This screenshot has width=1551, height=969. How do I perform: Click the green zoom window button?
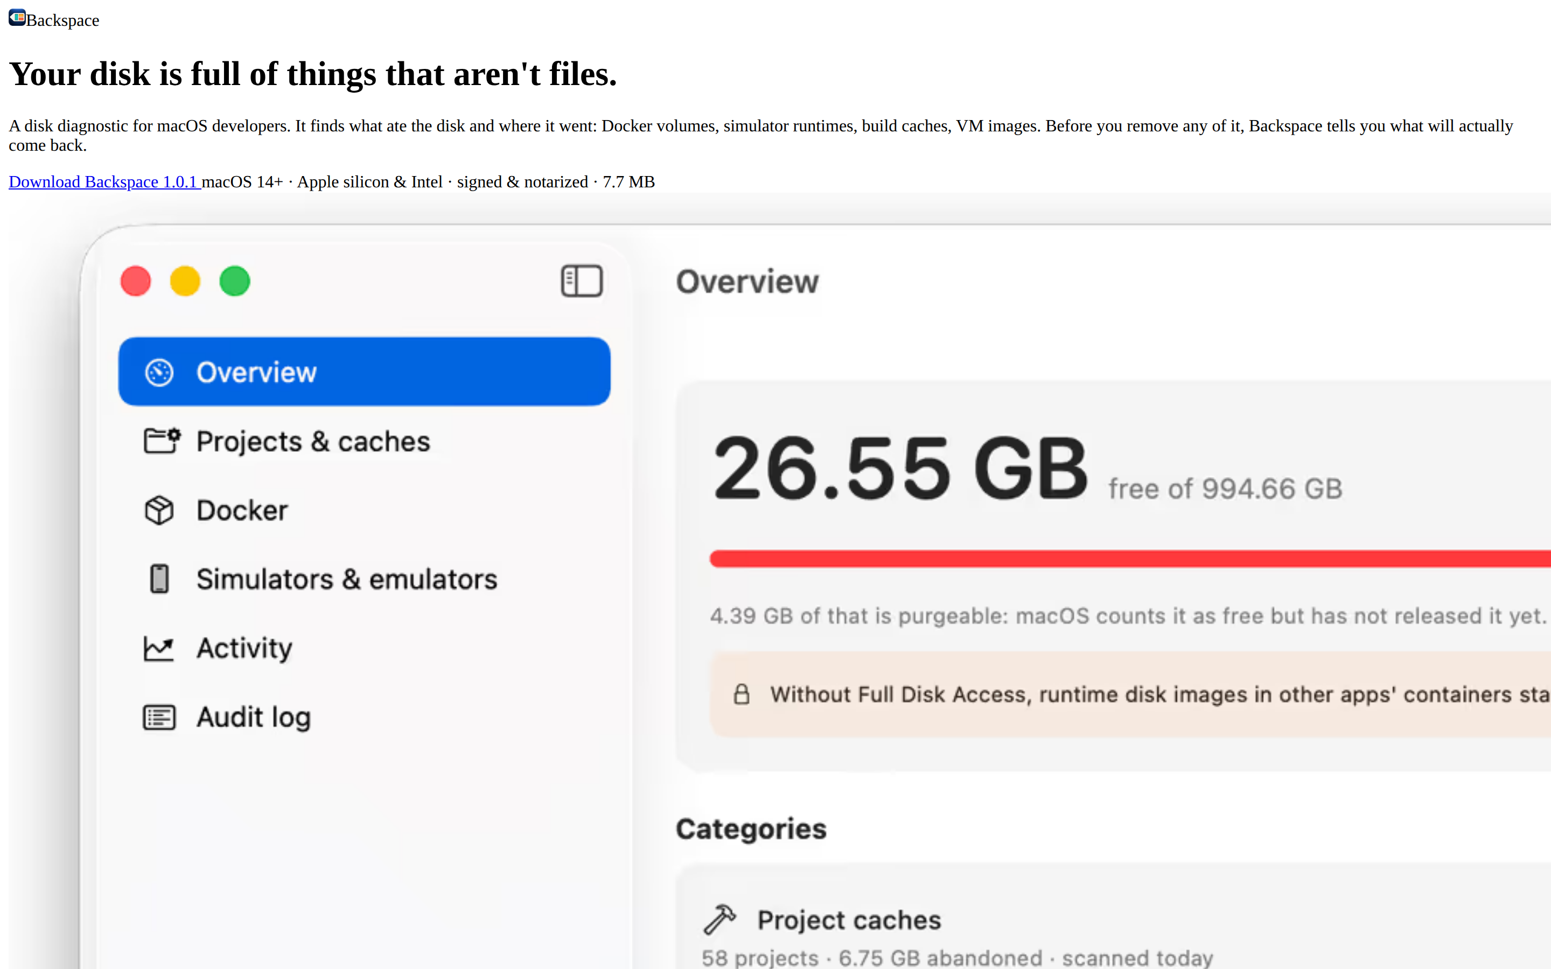(x=235, y=280)
